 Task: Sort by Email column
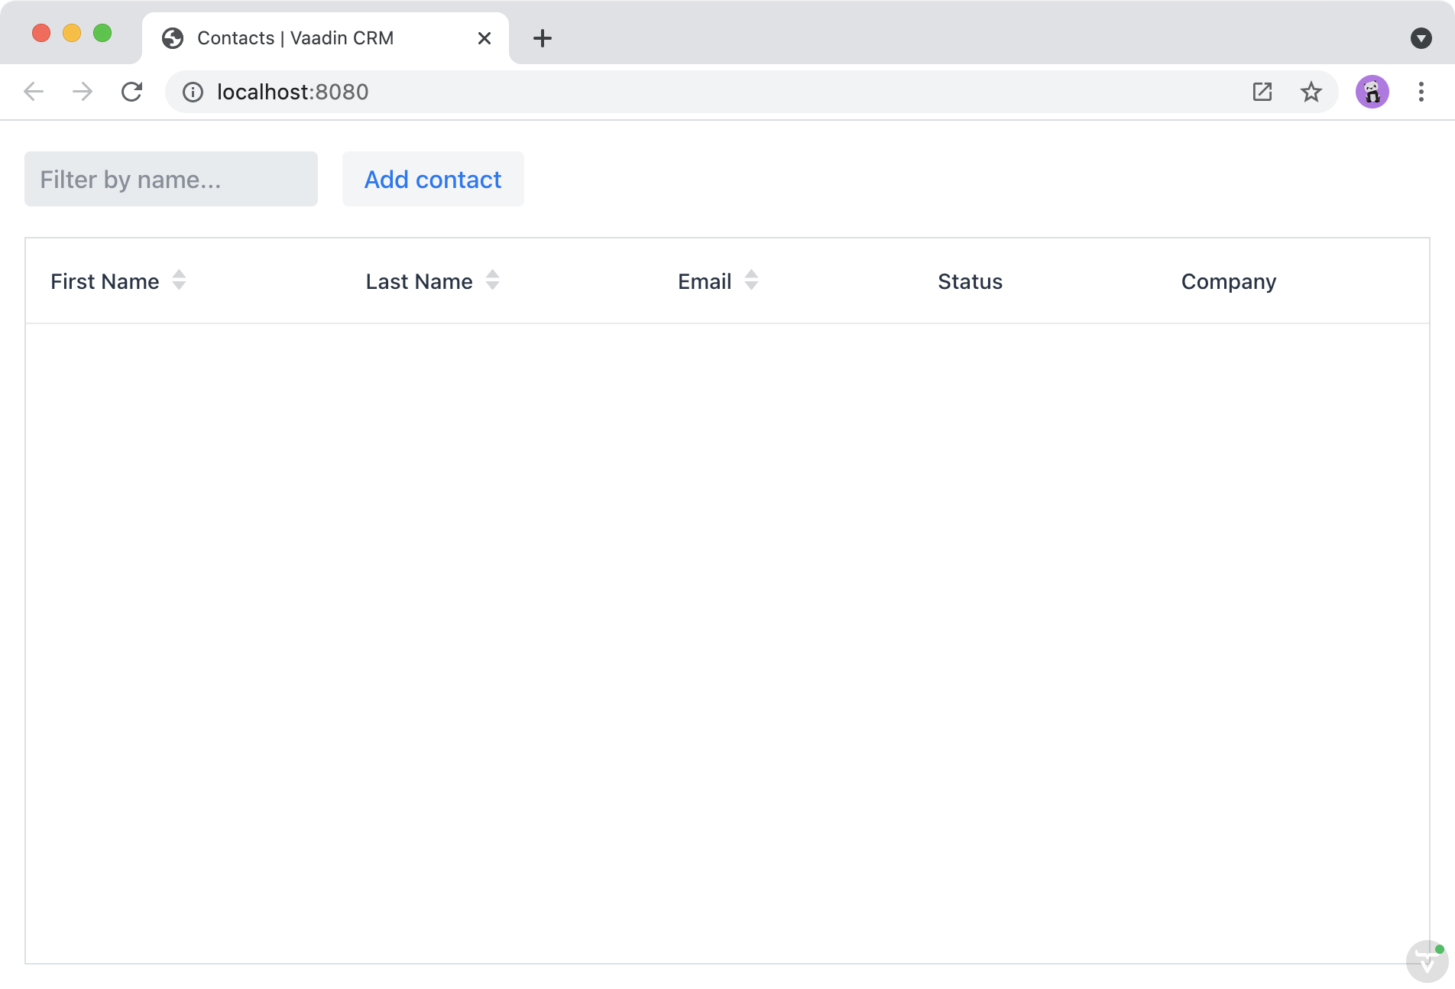click(x=751, y=280)
